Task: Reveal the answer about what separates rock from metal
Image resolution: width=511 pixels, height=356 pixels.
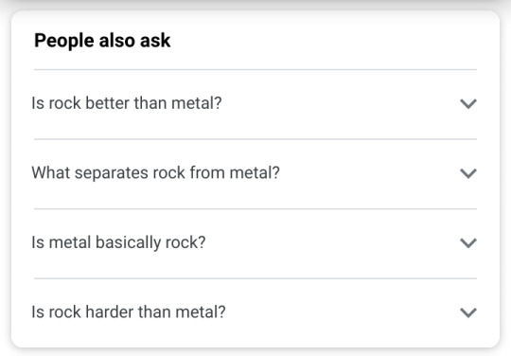Action: [x=255, y=173]
